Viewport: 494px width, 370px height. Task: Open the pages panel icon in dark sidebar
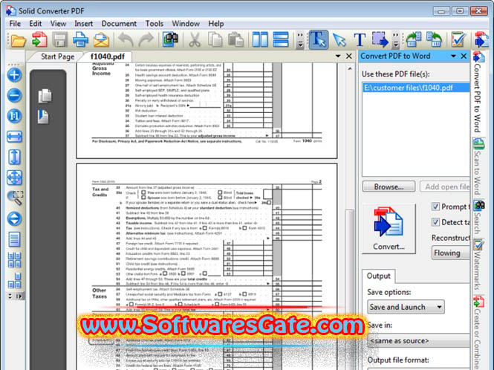45,96
